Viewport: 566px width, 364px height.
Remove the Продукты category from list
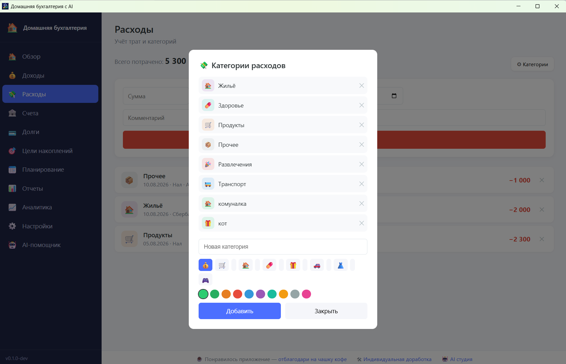point(361,125)
